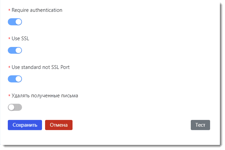
Task: Select the Use standard not SSL Port label
Action: tap(41, 67)
